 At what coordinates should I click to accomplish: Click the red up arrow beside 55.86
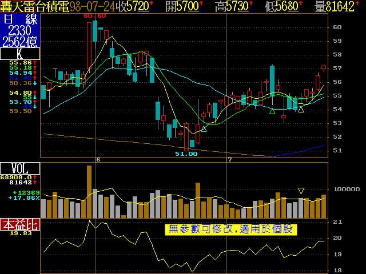(x=35, y=62)
